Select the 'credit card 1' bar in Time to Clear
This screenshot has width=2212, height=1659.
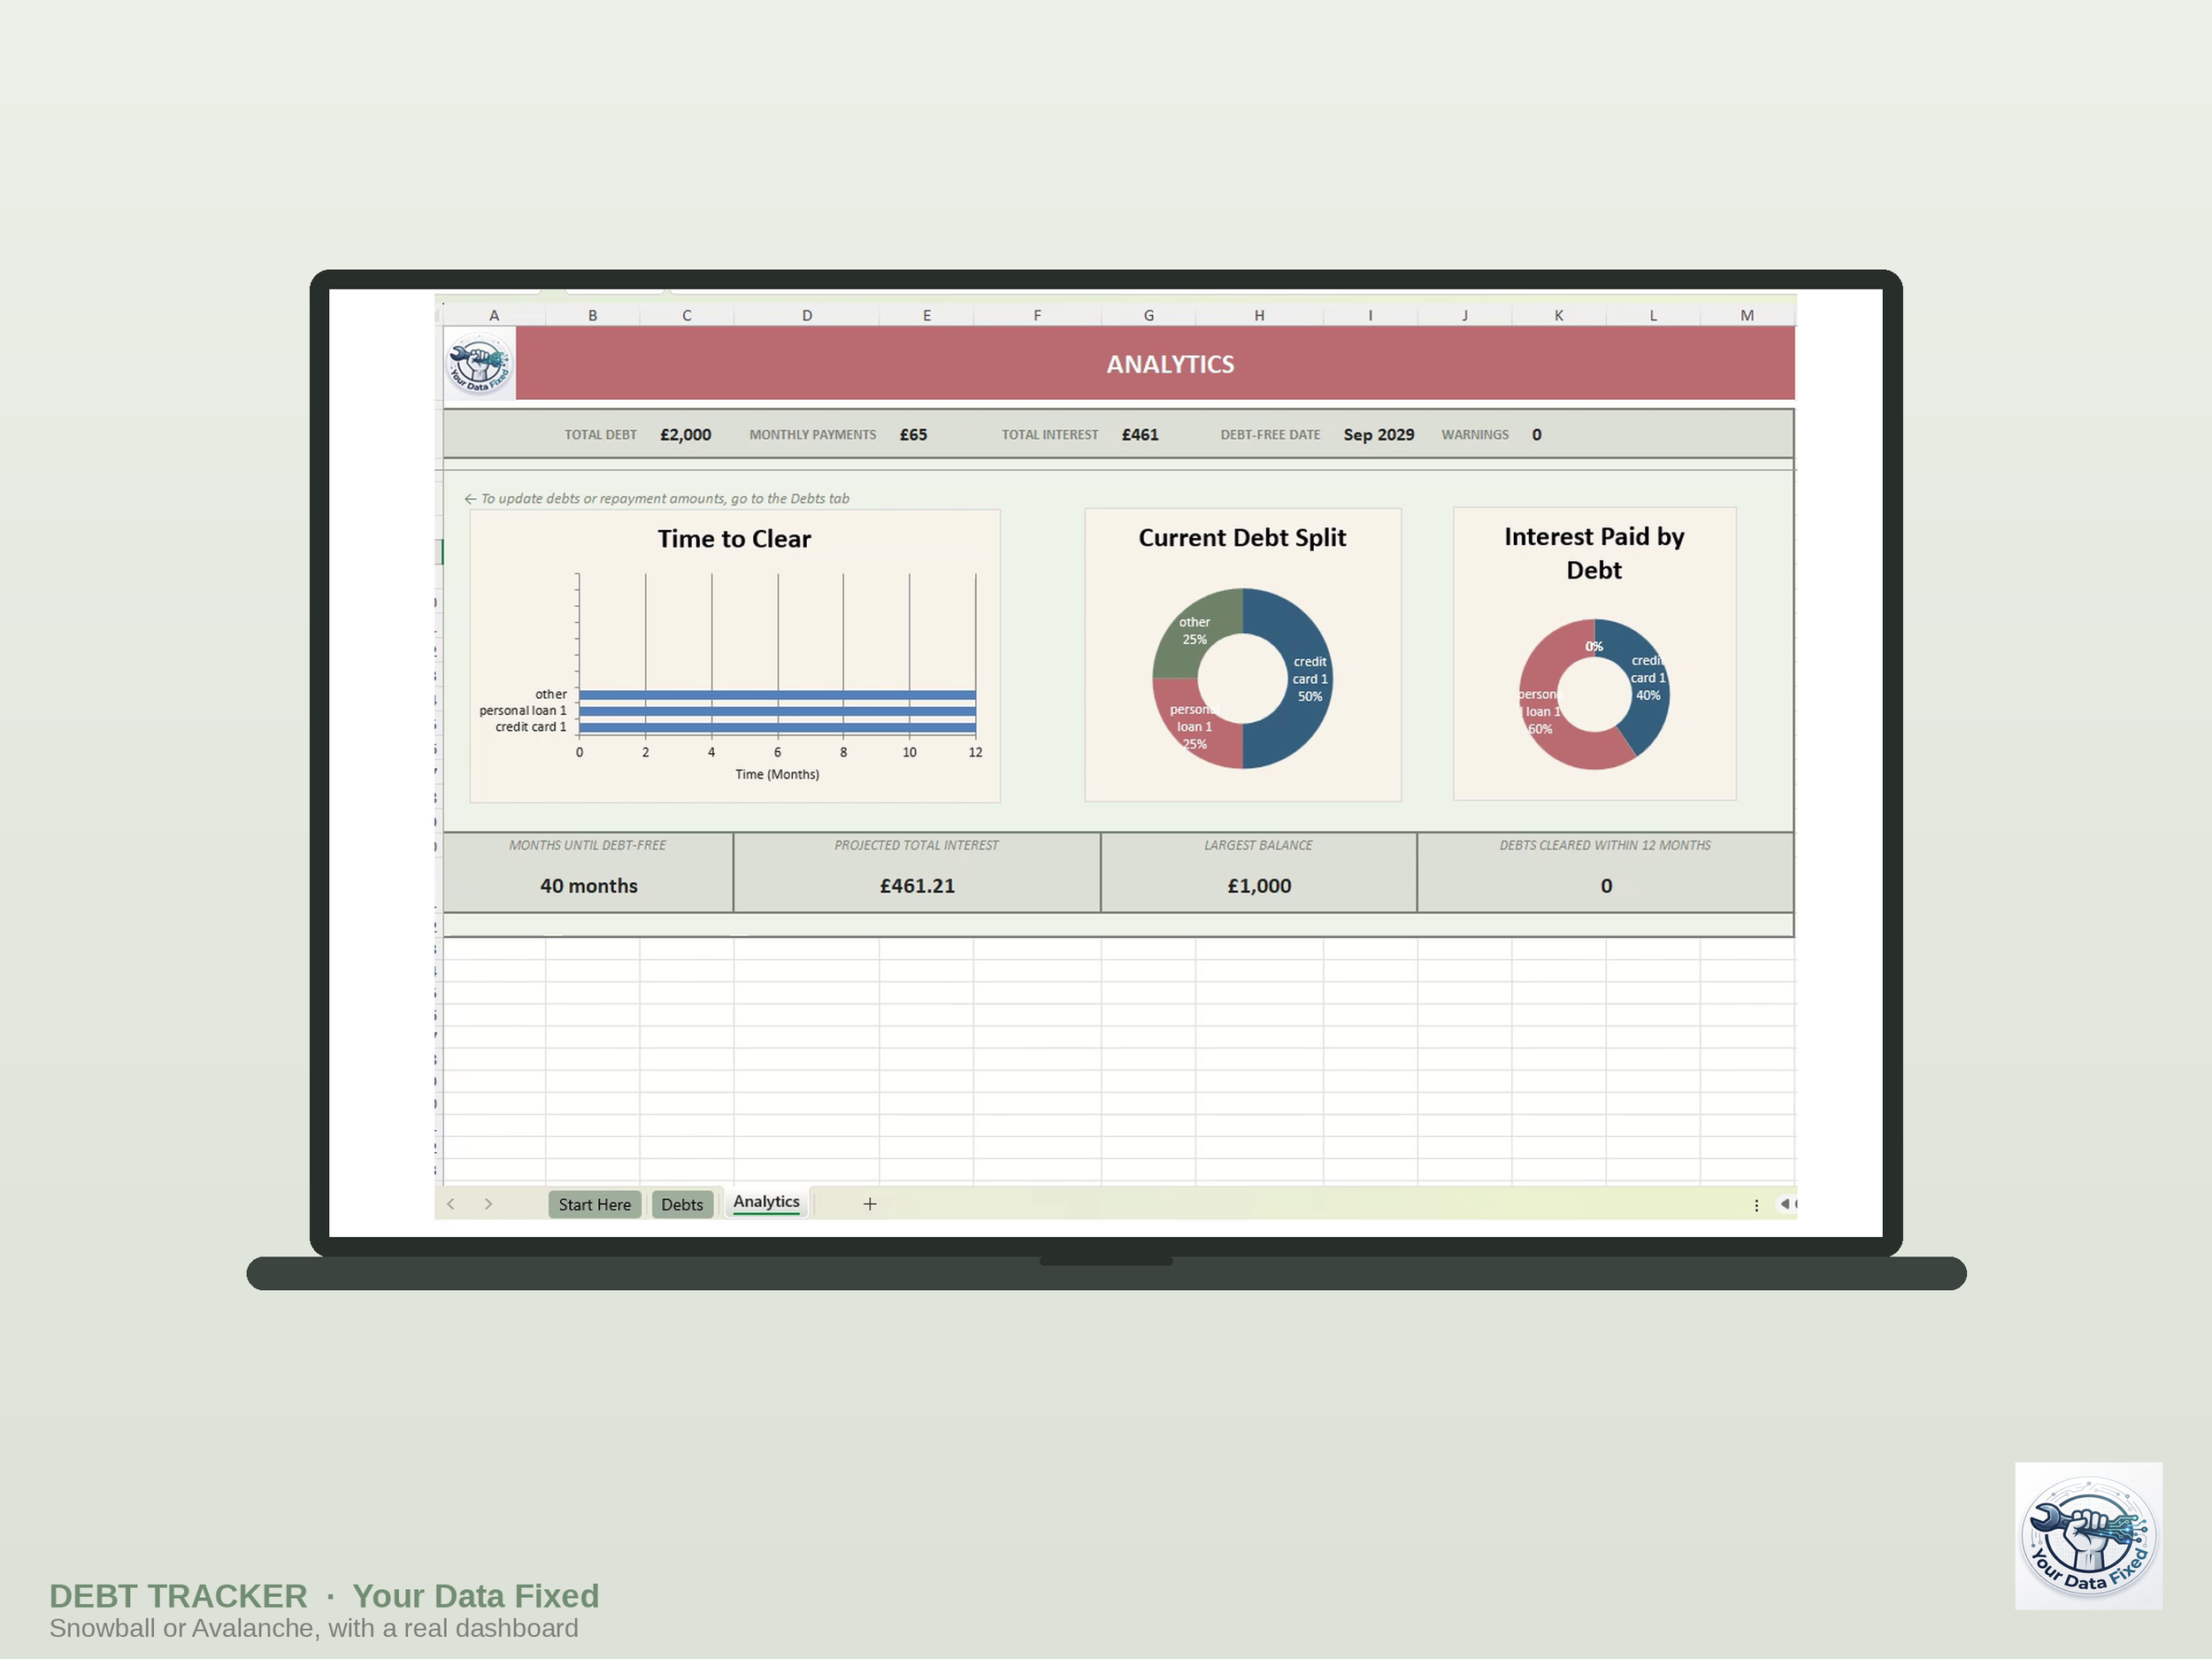pos(777,727)
